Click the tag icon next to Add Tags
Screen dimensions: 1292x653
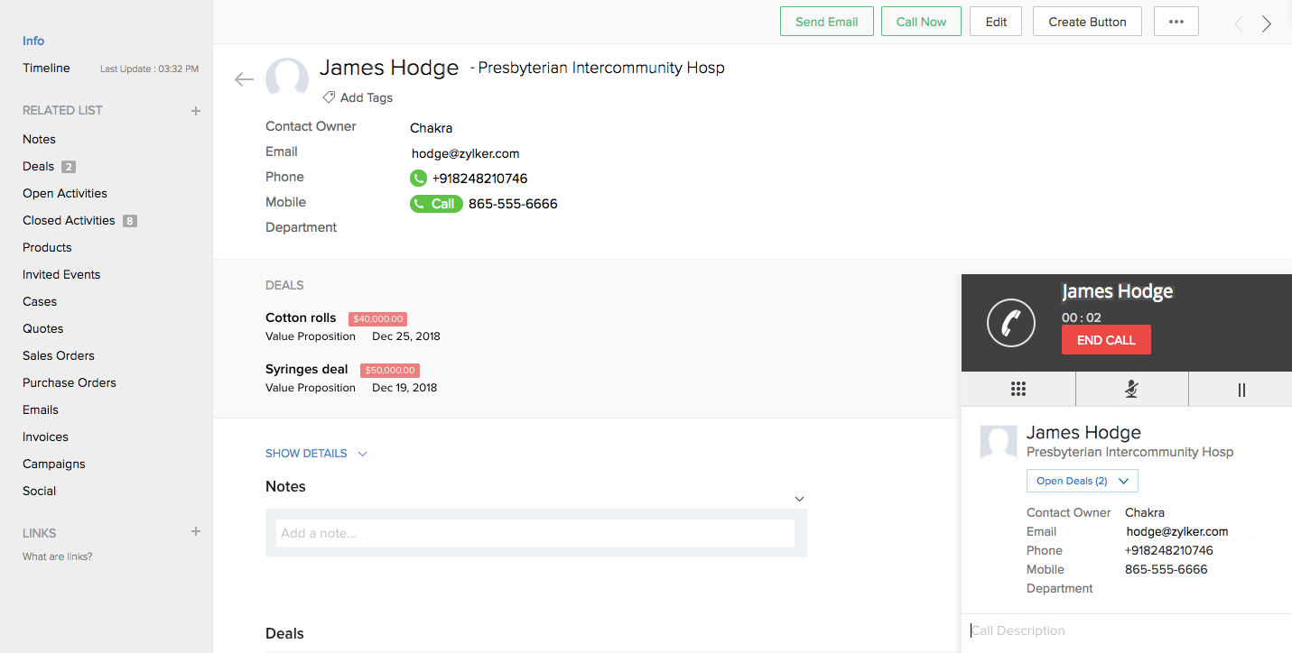click(x=330, y=97)
